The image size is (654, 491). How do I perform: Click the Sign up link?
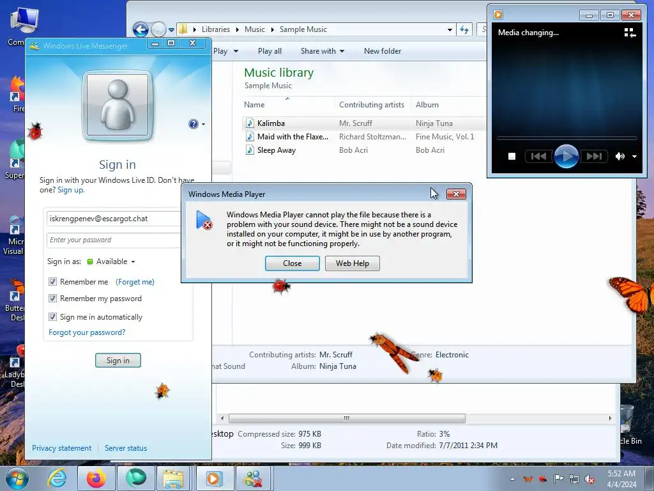click(x=70, y=190)
